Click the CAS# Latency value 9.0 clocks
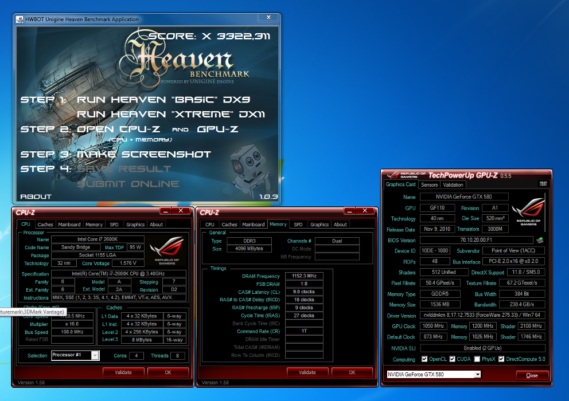Screen dimensions: 569x401 [304, 292]
